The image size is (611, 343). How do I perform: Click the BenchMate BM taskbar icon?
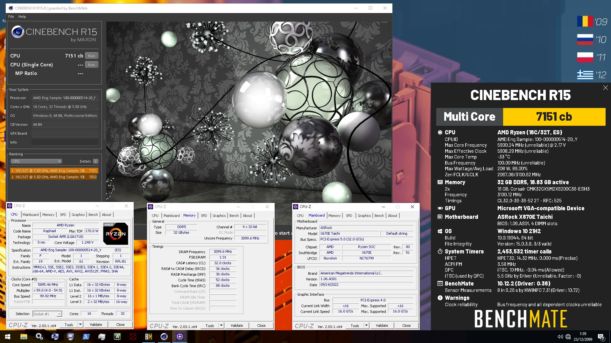149,337
